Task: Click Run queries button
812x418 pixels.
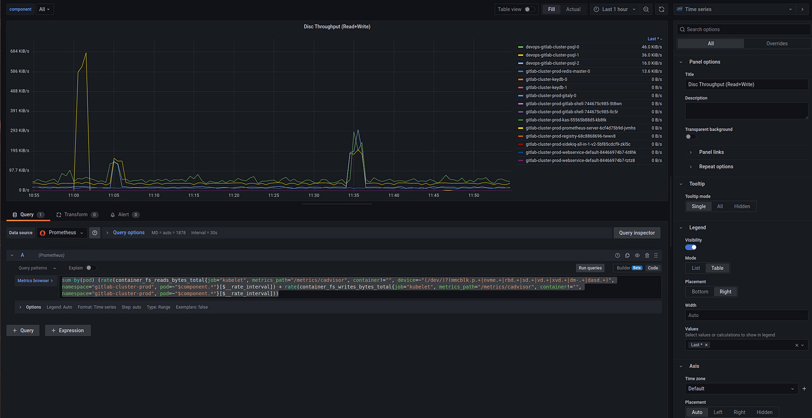Action: (590, 268)
